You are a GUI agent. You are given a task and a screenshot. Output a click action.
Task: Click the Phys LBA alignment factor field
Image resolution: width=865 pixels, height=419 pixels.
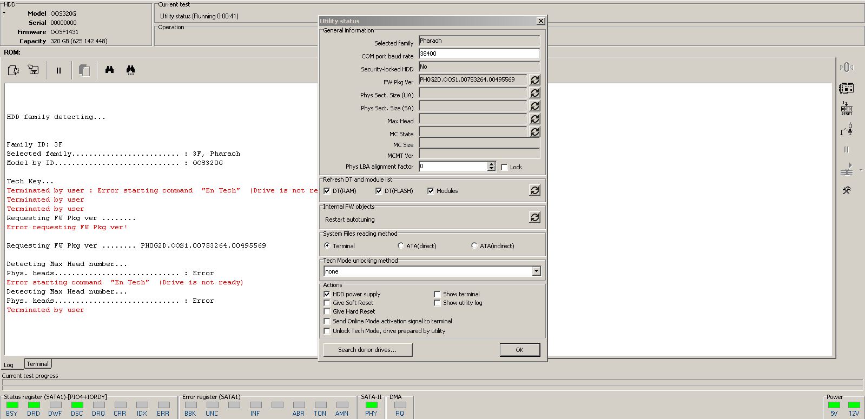click(453, 167)
